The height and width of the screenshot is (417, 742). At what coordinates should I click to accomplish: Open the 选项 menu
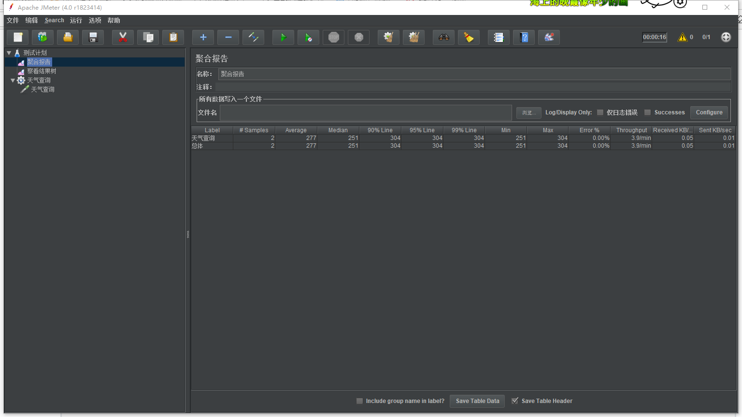pyautogui.click(x=95, y=20)
